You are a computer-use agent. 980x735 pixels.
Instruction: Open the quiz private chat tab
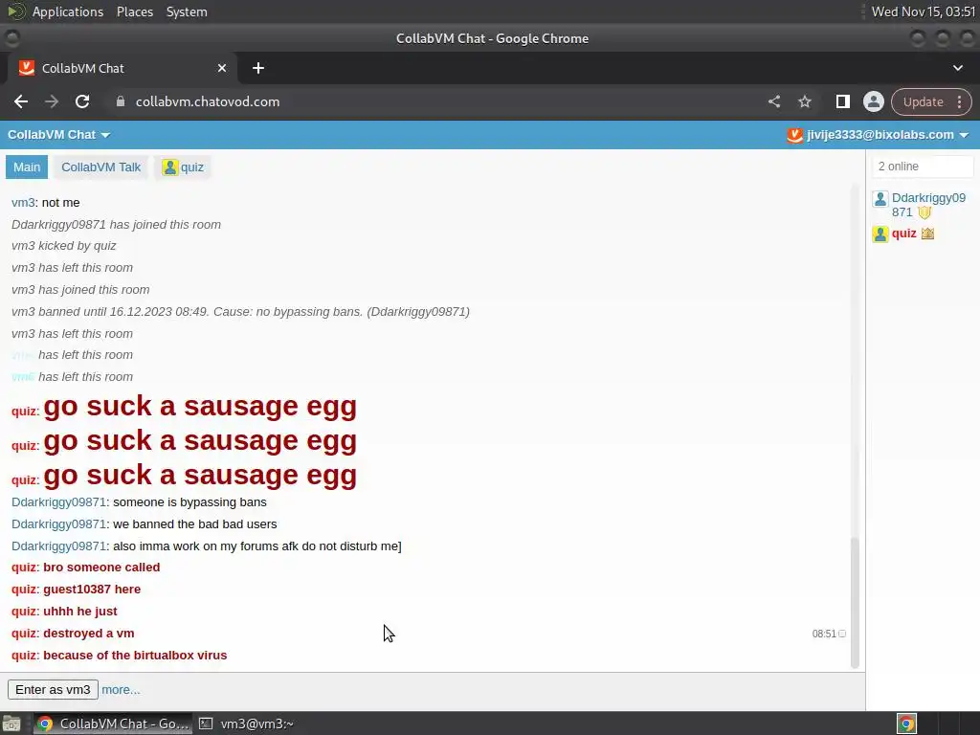[x=183, y=167]
